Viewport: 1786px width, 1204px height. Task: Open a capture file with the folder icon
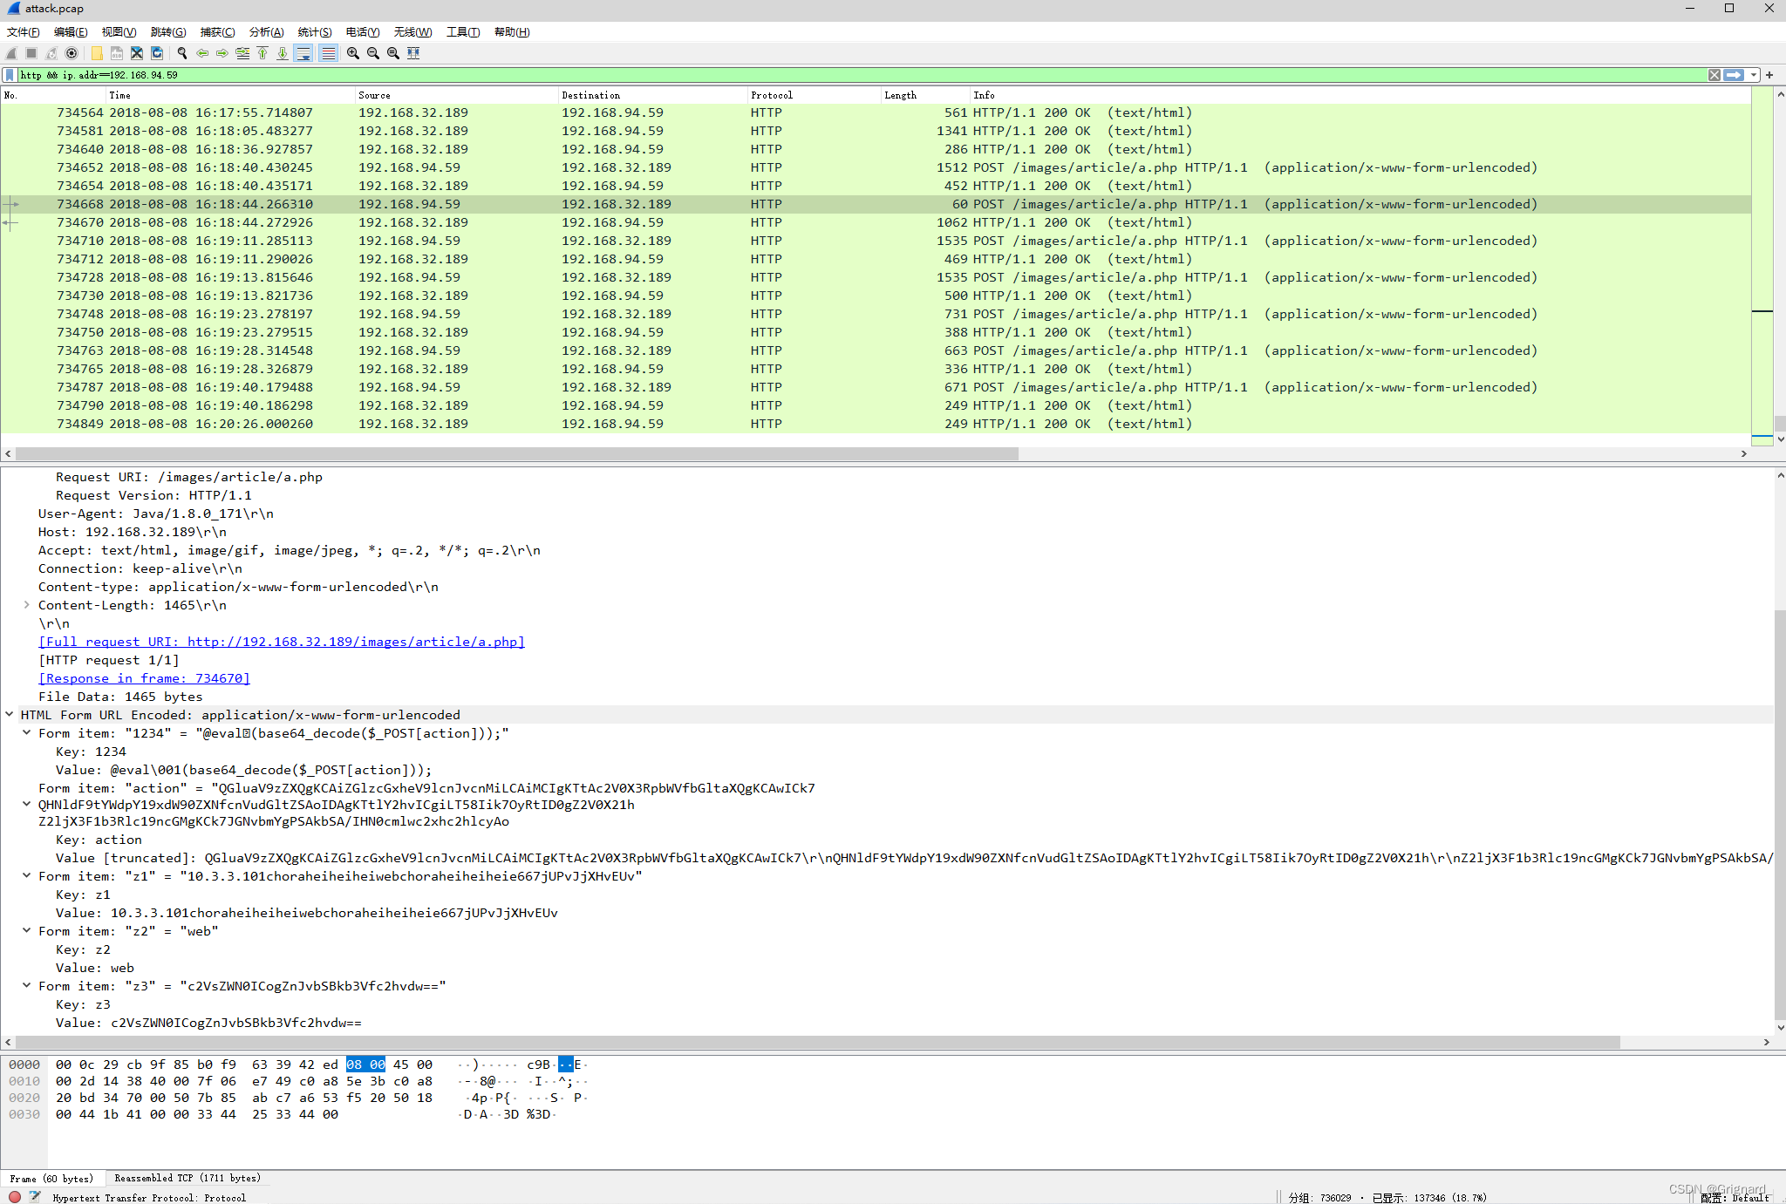point(97,53)
